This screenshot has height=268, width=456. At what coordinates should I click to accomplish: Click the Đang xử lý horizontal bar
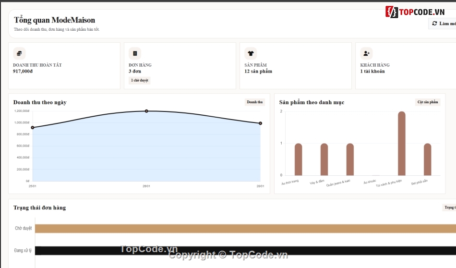(245, 251)
